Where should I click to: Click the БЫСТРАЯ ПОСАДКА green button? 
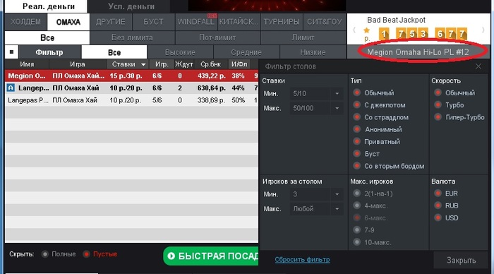coord(211,256)
